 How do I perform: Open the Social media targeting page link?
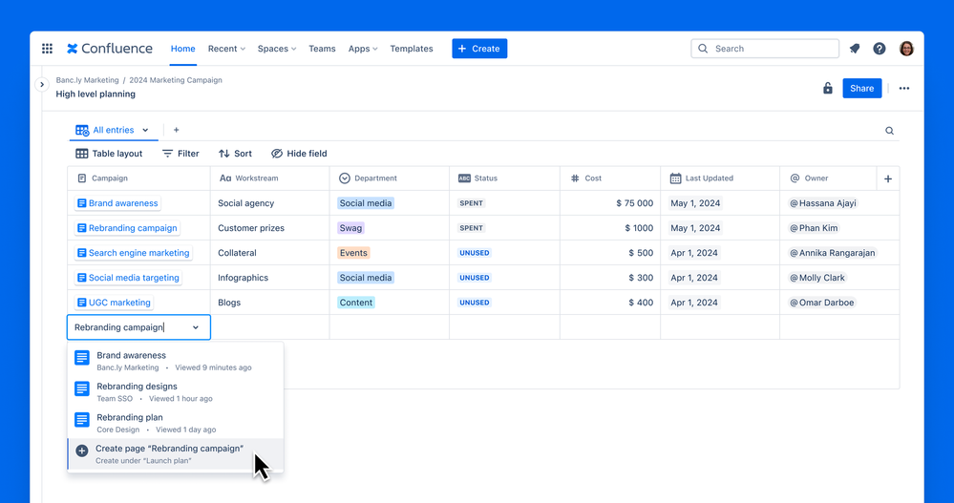(128, 278)
